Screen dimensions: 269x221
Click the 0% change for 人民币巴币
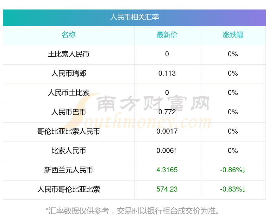pos(233,112)
